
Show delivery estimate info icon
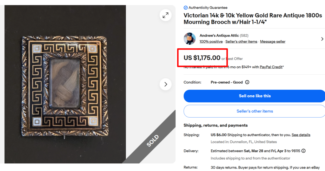(304, 151)
